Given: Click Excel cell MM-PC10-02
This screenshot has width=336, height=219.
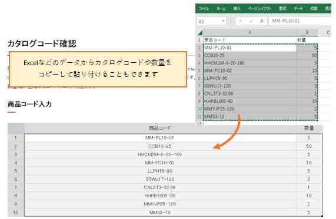Looking at the screenshot, I should [249, 70].
